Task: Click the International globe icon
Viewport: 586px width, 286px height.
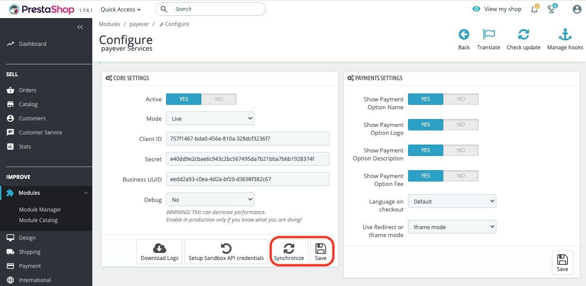Action: click(x=10, y=280)
